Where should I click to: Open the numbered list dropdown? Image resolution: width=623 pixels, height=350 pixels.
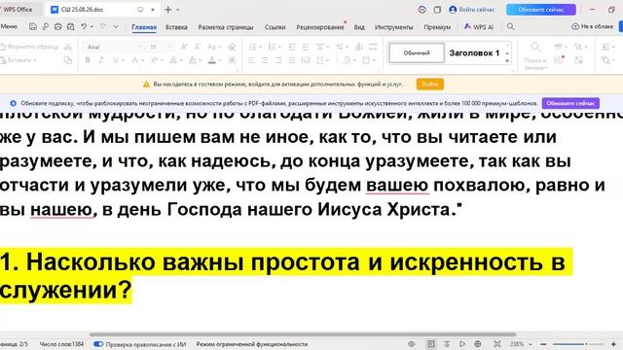click(x=279, y=47)
